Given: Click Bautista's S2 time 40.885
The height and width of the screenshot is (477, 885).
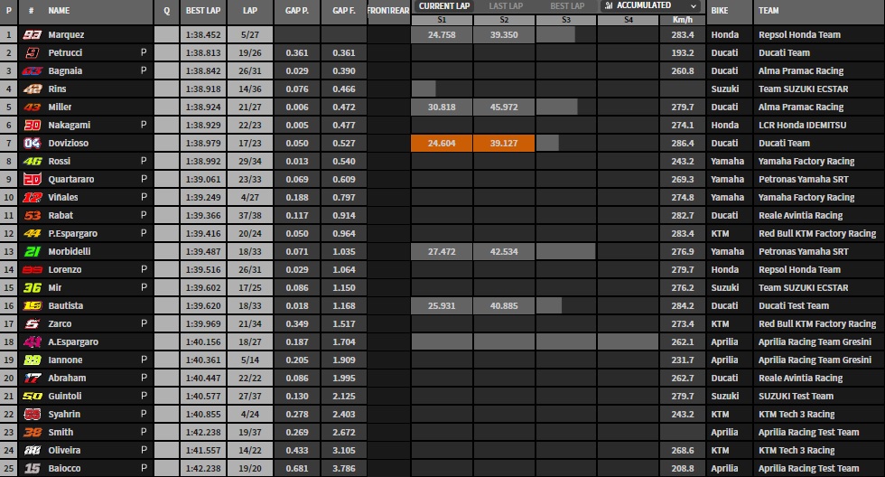Looking at the screenshot, I should coord(504,306).
